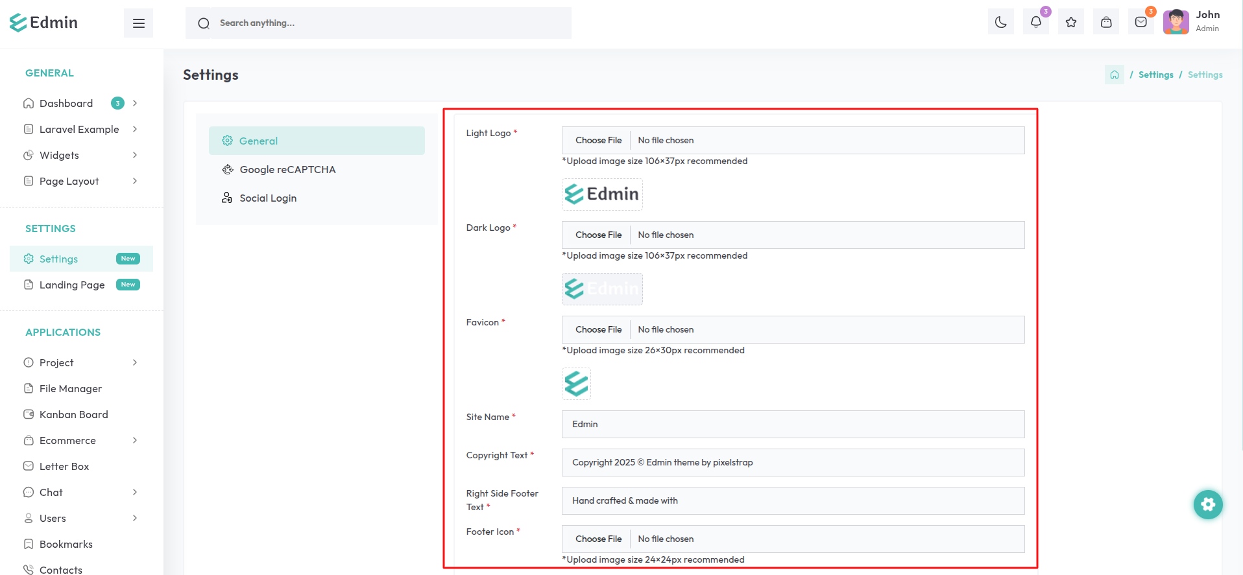Viewport: 1243px width, 575px height.
Task: Open the messages envelope icon
Action: (x=1140, y=23)
